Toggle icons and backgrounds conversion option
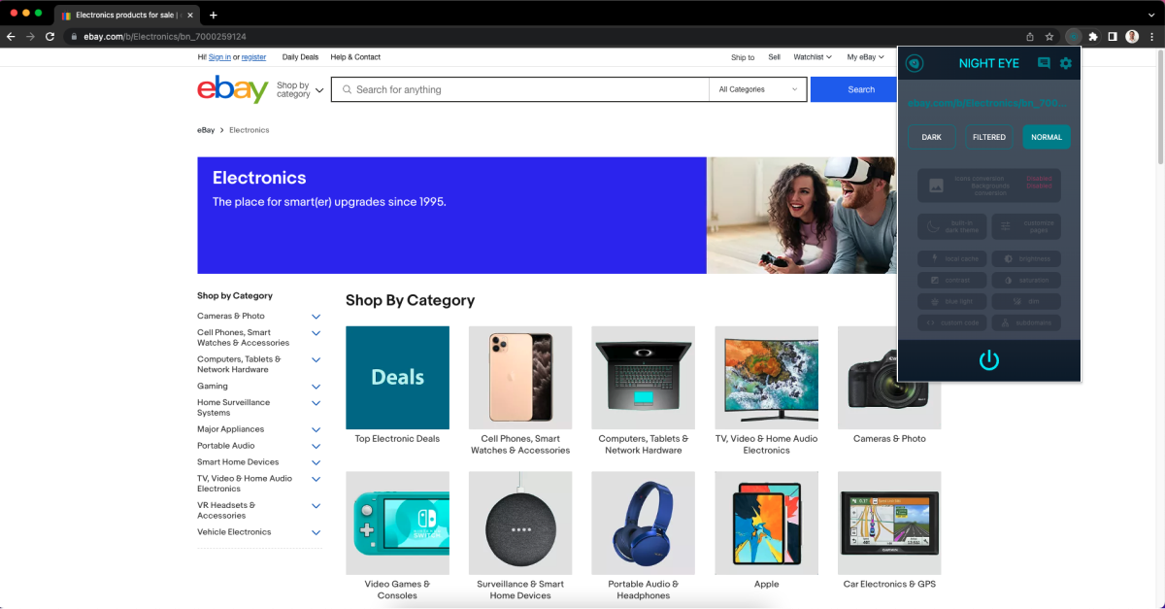1165x609 pixels. coord(989,185)
